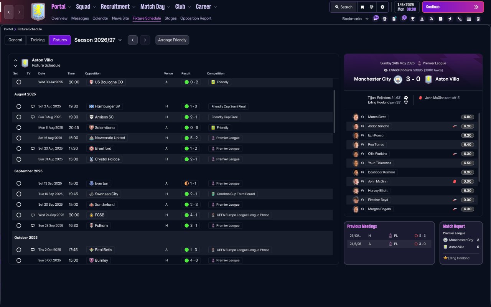Expand the Club menu dropdown
Image resolution: width=491 pixels, height=307 pixels.
(189, 7)
